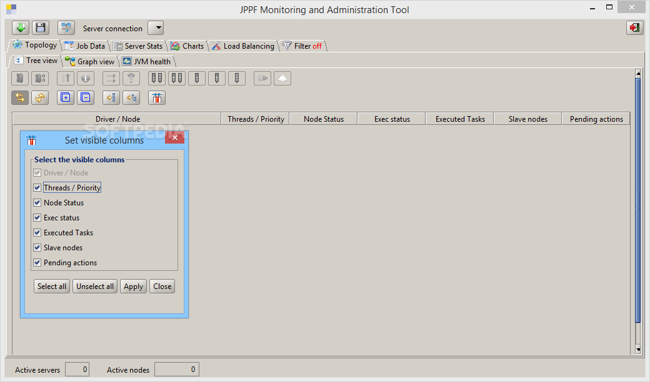Open the Server Stats tab
This screenshot has width=650, height=382.
139,46
